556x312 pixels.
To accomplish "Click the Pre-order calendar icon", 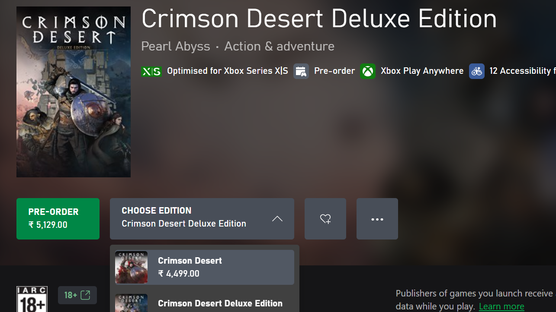I will tap(301, 71).
